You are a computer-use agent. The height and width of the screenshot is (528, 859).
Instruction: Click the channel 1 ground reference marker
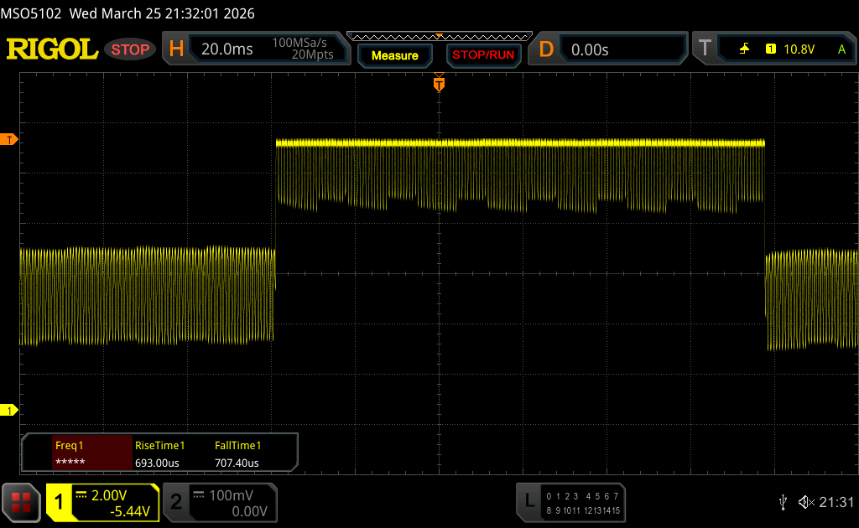click(10, 410)
